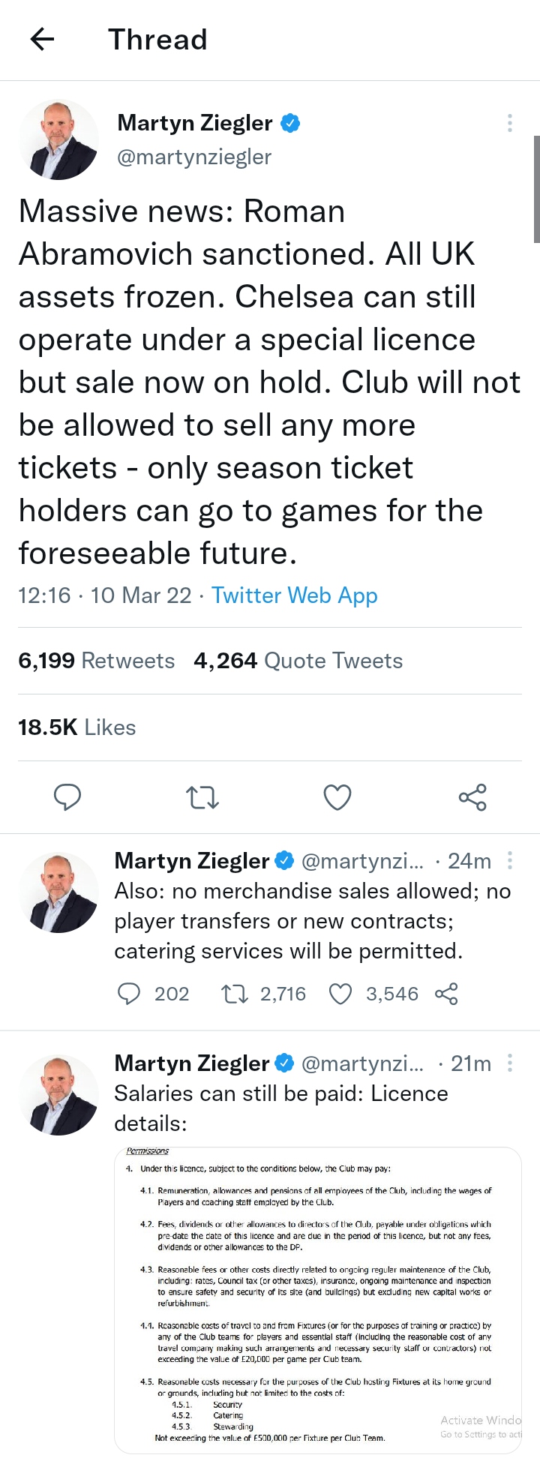Like the main tweet with heart icon
The height and width of the screenshot is (1473, 540).
pos(337,797)
